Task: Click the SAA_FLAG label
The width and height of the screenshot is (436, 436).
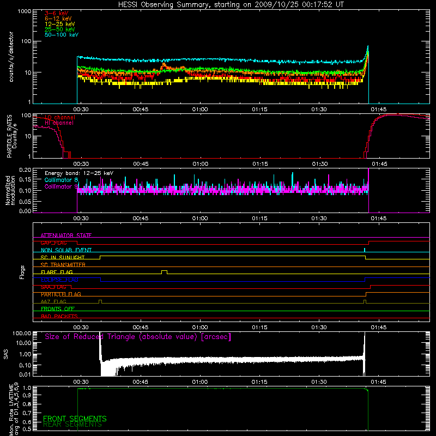Action: [x=53, y=287]
